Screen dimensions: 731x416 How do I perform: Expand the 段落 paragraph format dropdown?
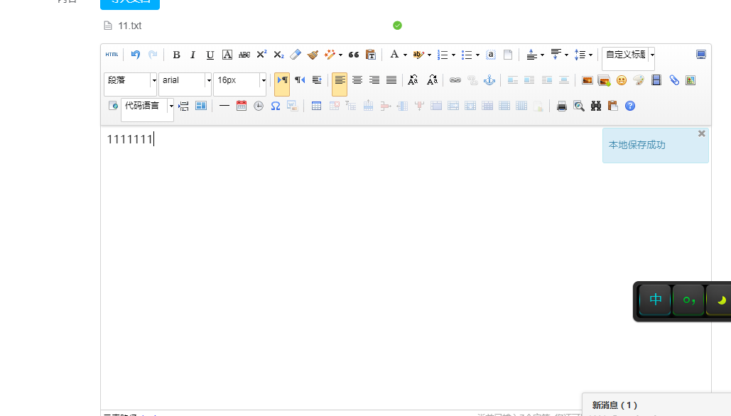click(154, 80)
